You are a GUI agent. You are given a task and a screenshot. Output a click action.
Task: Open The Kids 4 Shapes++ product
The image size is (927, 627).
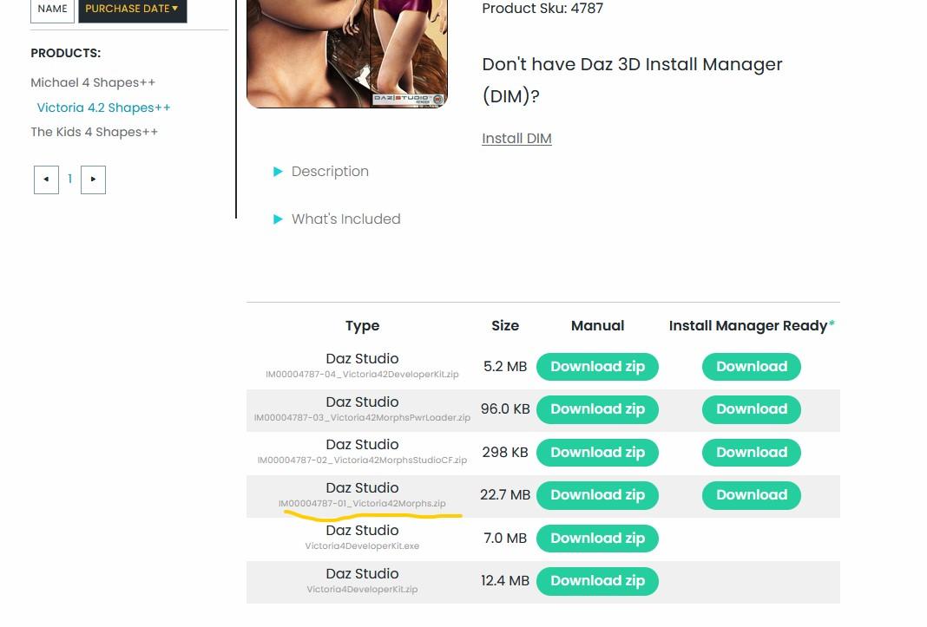pos(95,132)
